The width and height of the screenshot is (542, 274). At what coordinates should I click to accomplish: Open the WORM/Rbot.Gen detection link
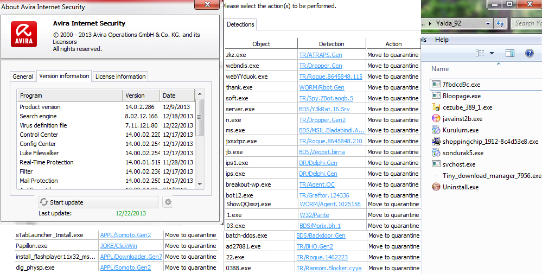(322, 87)
